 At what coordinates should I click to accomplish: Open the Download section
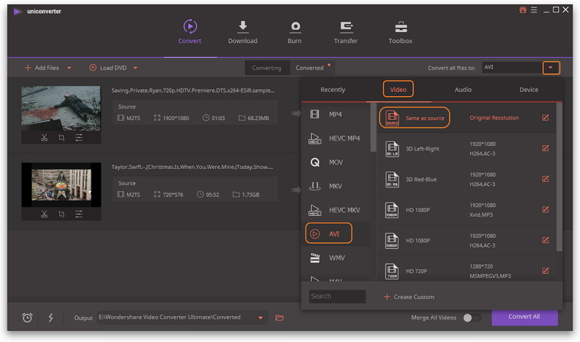point(243,33)
